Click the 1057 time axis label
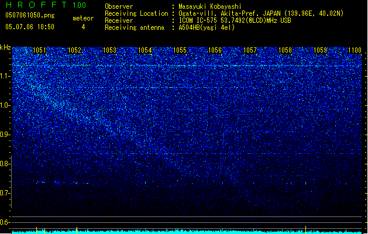The height and width of the screenshot is (234, 368). pos(250,50)
